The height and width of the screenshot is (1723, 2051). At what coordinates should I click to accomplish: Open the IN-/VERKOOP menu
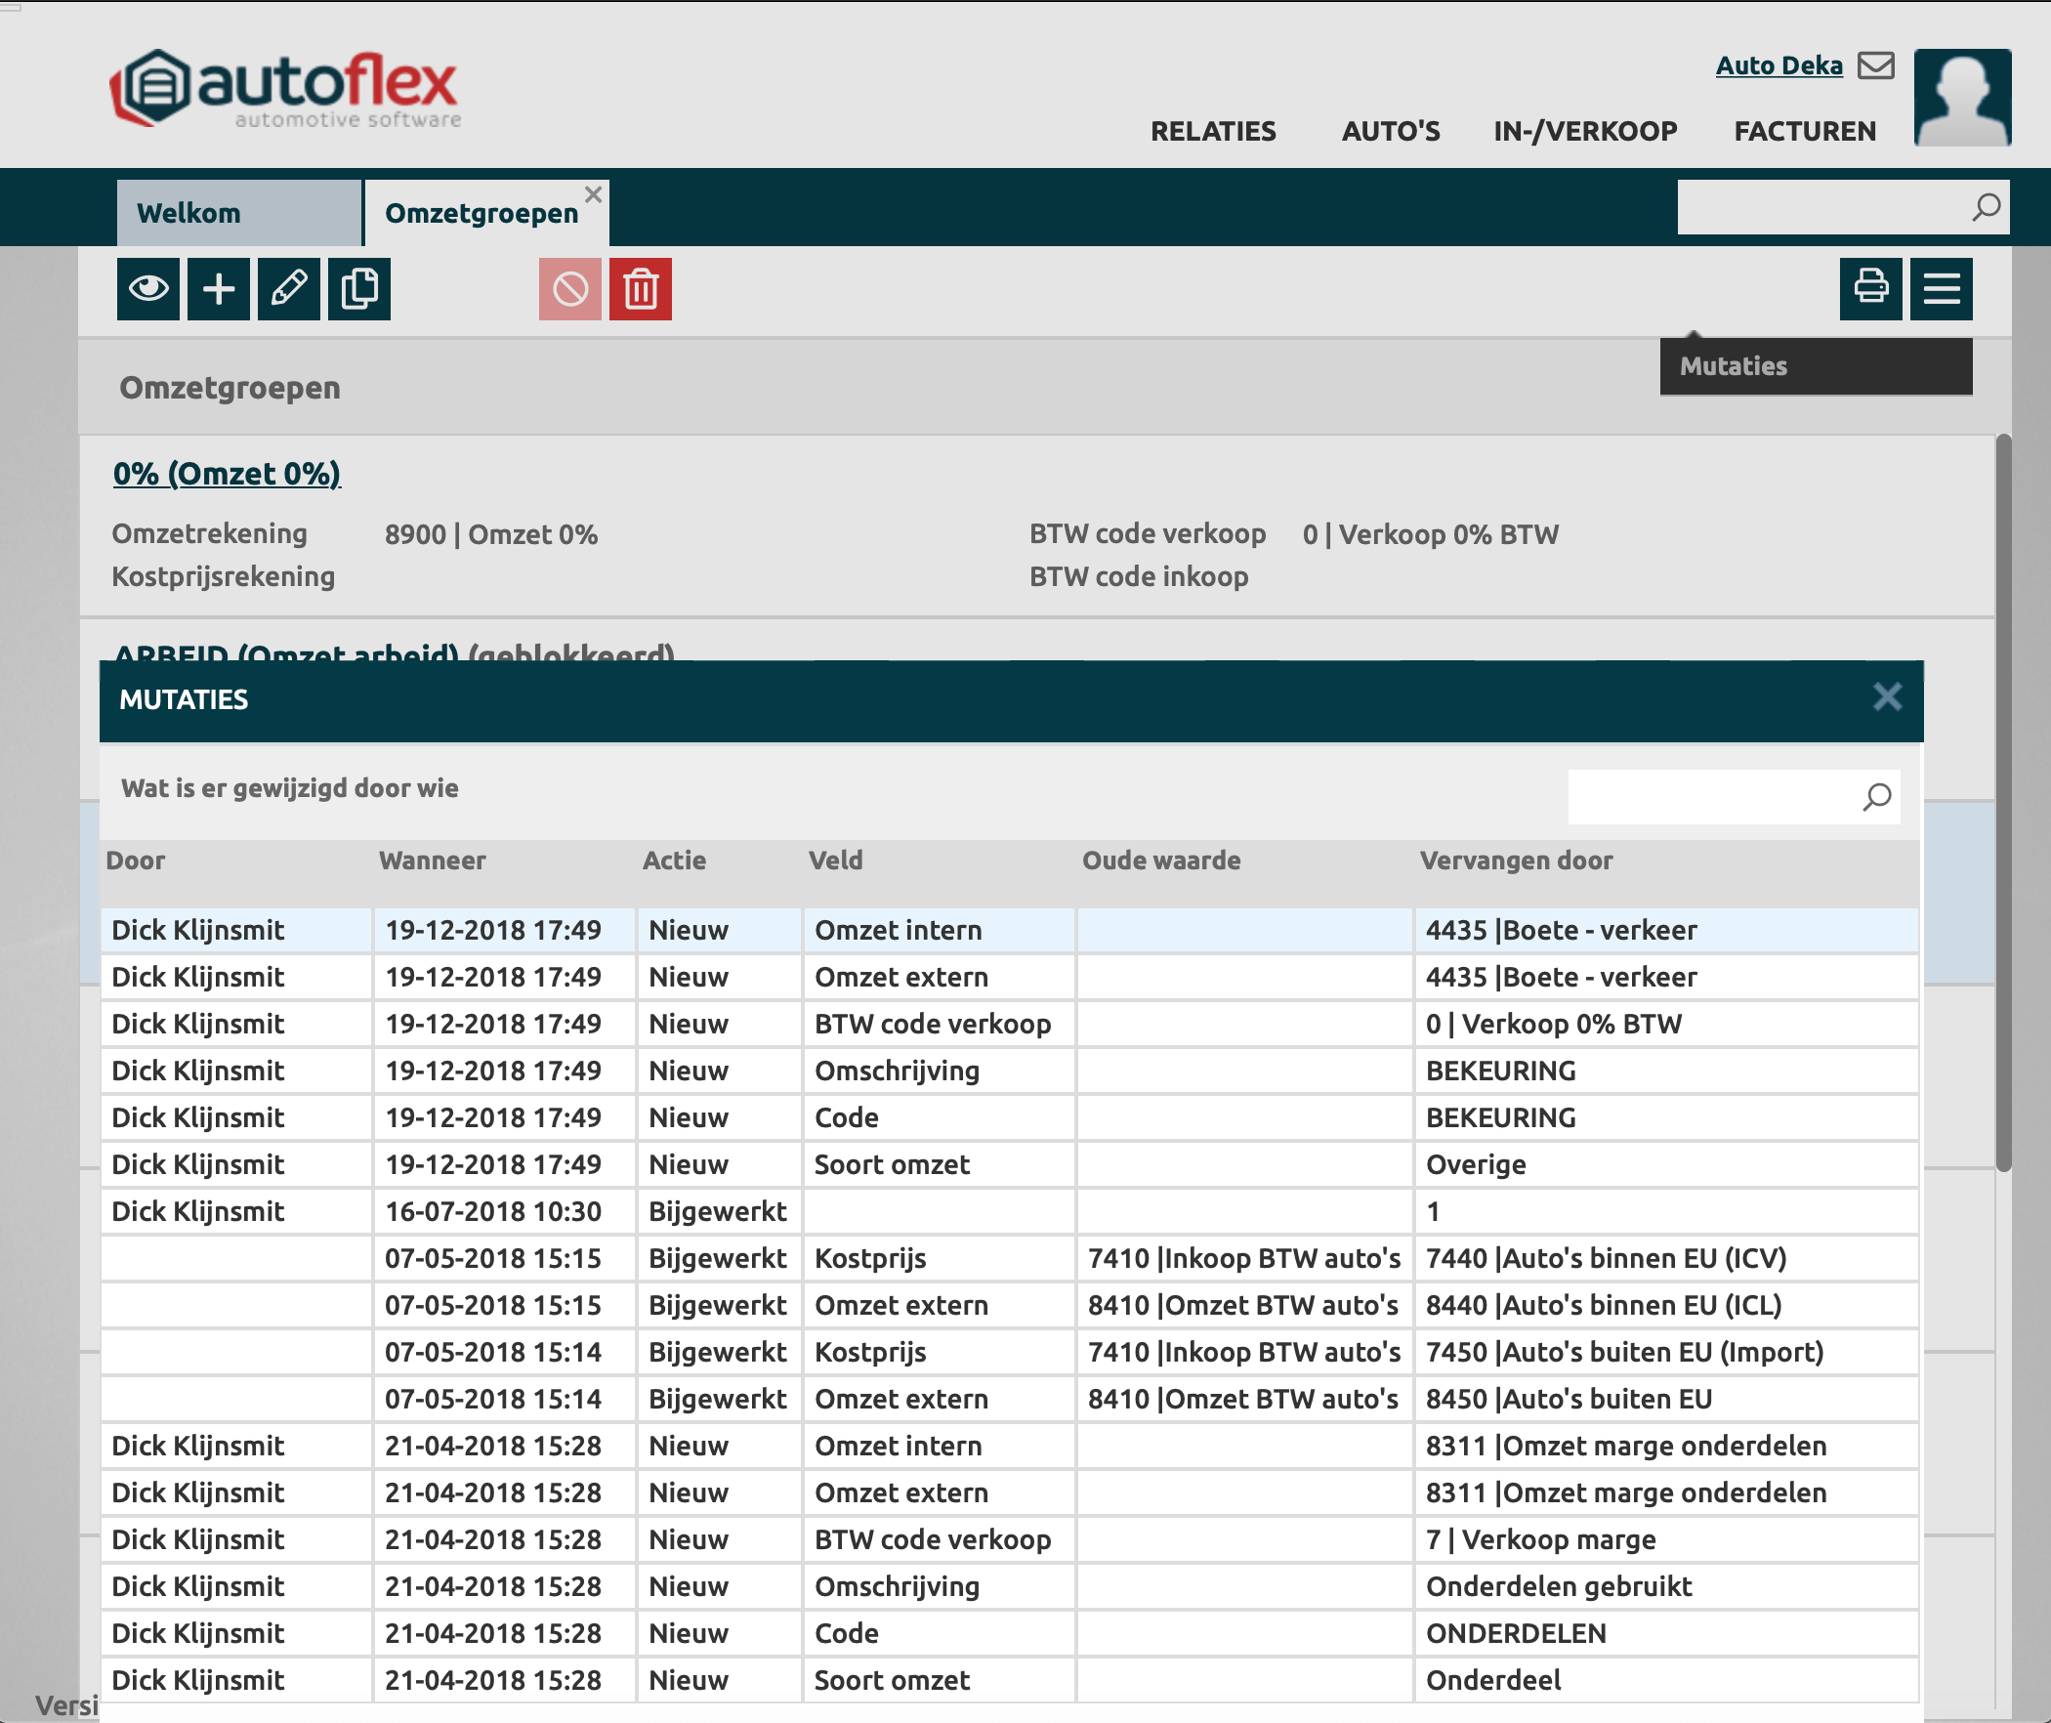[x=1585, y=131]
